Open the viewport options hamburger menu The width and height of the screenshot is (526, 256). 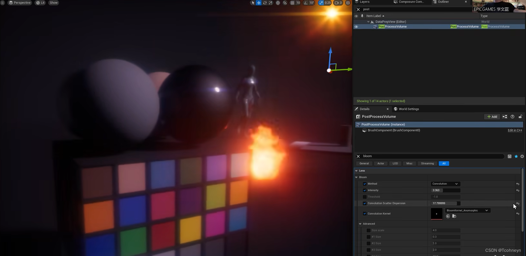tap(3, 3)
